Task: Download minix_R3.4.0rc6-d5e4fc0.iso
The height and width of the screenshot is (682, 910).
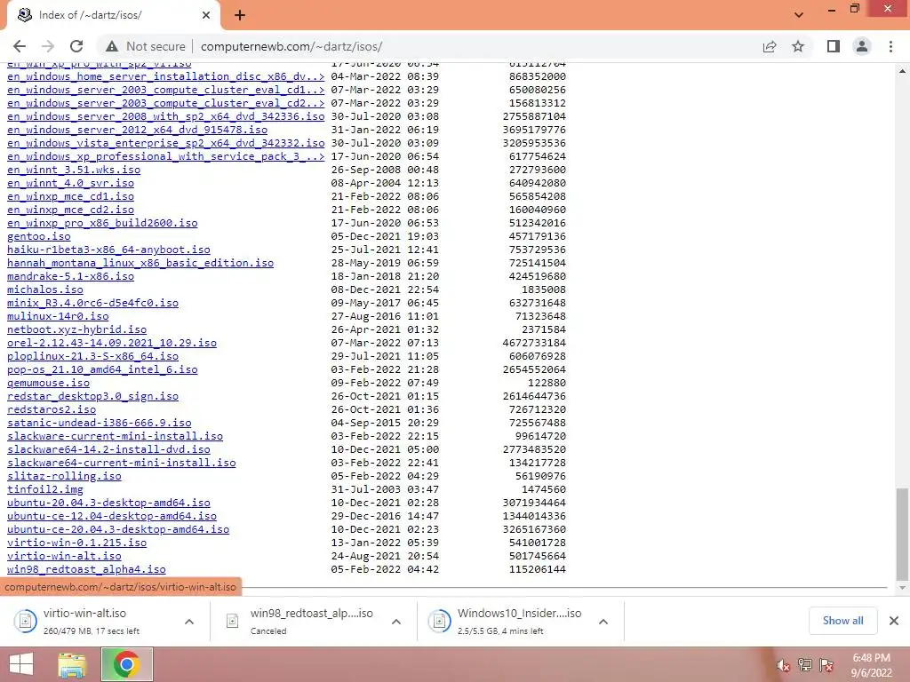Action: [92, 303]
